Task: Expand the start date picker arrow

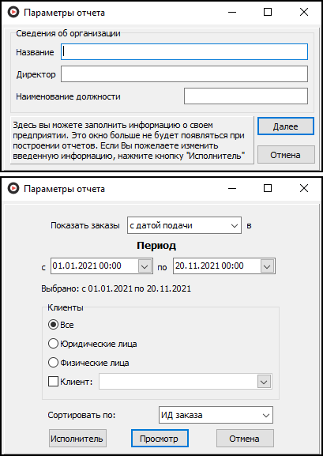Action: [x=145, y=266]
